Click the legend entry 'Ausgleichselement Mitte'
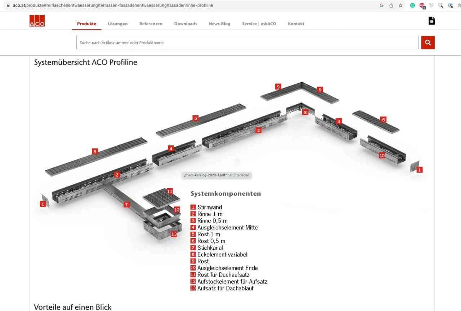461x311 pixels. (x=228, y=228)
